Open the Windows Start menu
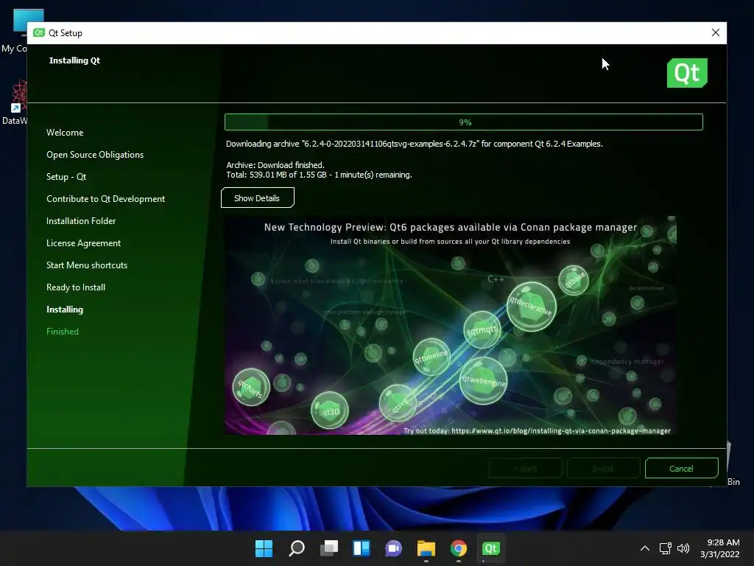This screenshot has width=754, height=566. (264, 548)
